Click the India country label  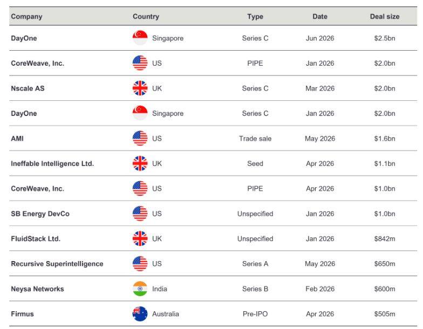pyautogui.click(x=160, y=289)
